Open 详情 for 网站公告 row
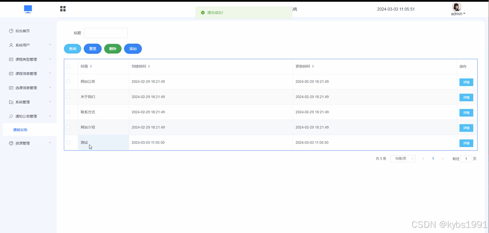 (466, 82)
